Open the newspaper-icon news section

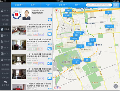5,53
